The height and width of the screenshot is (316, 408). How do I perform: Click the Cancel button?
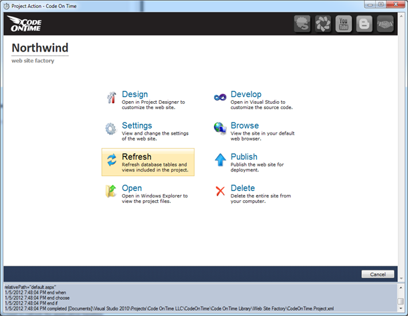point(377,274)
